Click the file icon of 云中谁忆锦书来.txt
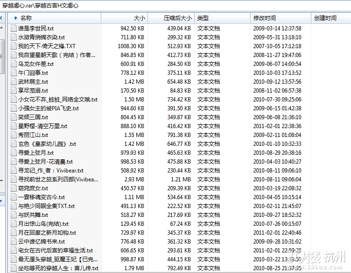The width and height of the screenshot is (351, 273). click(14, 241)
